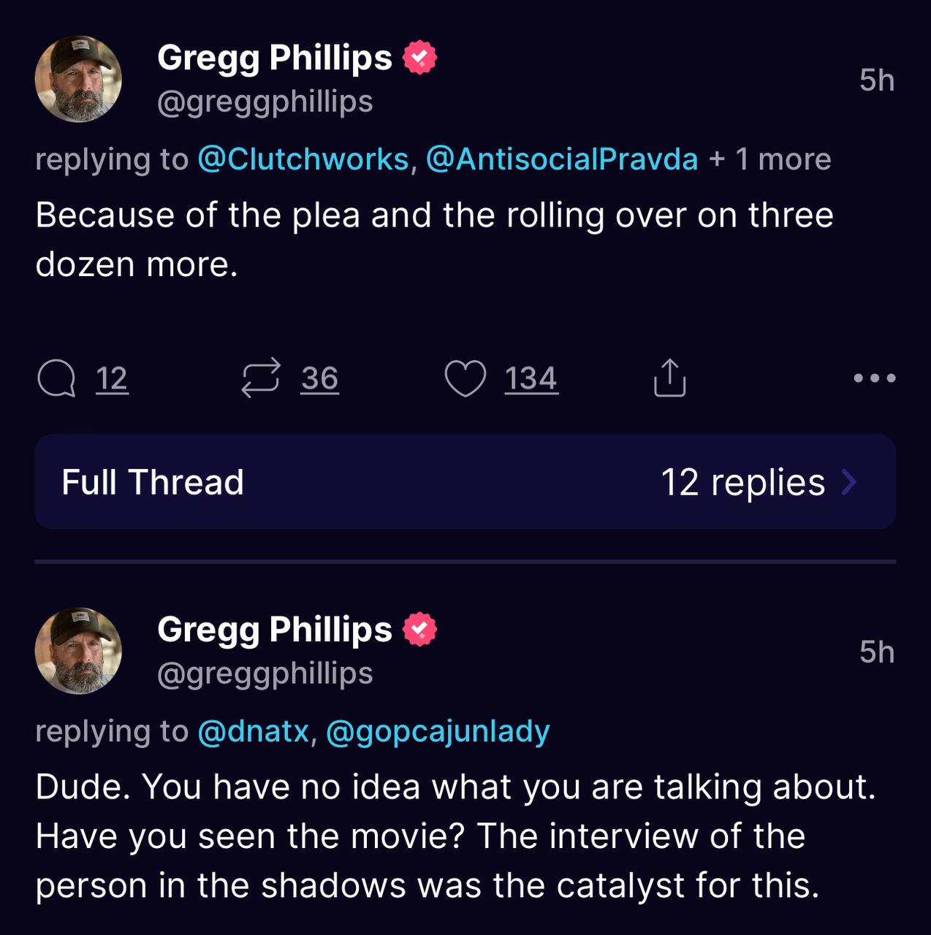This screenshot has width=931, height=935.
Task: Click the share upload icon
Action: pyautogui.click(x=669, y=378)
